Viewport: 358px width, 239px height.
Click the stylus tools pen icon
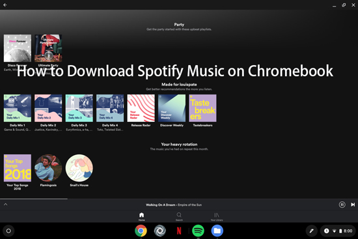311,231
